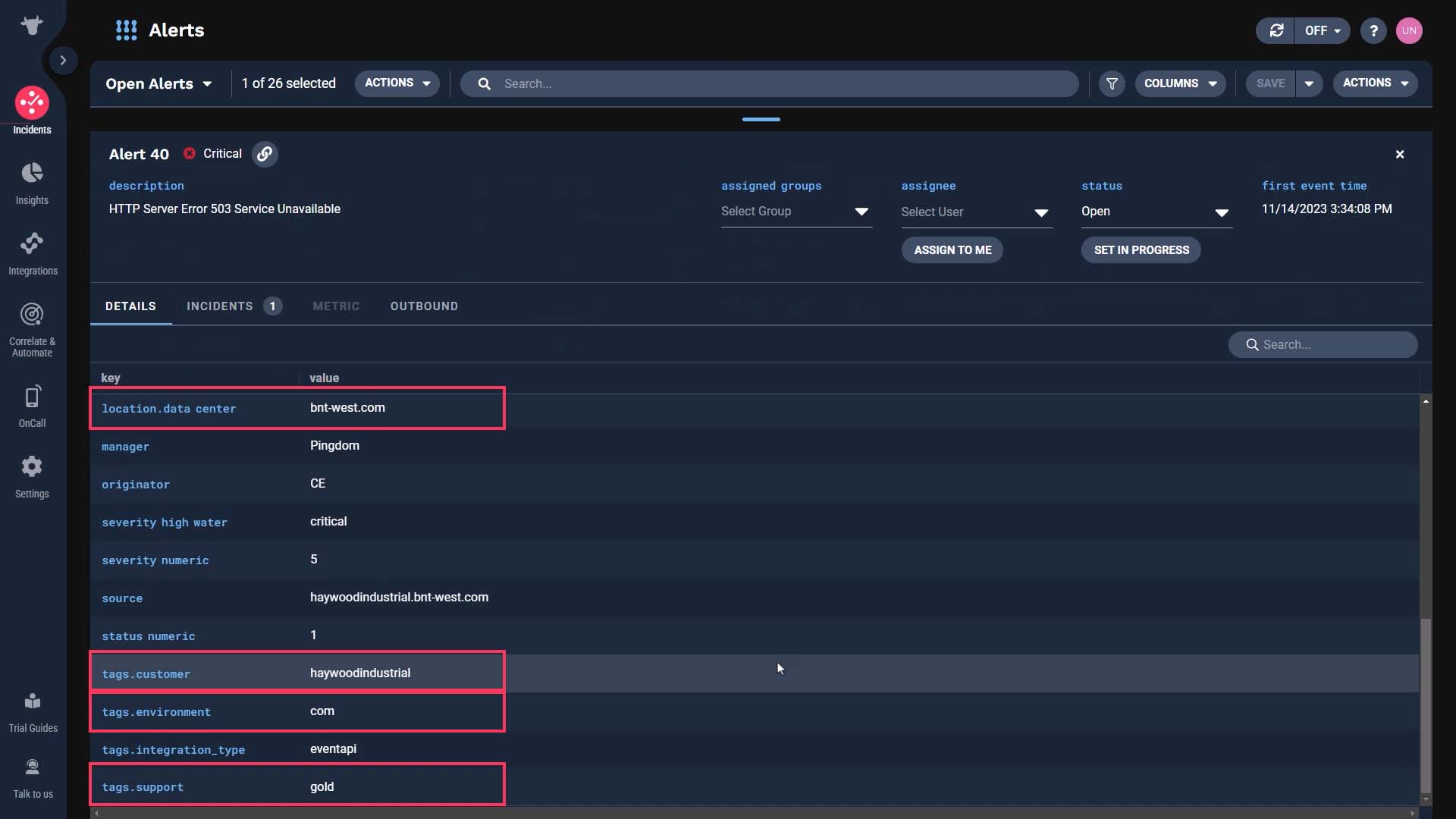The image size is (1456, 819).
Task: Switch to the INCIDENTS tab
Action: tap(234, 306)
